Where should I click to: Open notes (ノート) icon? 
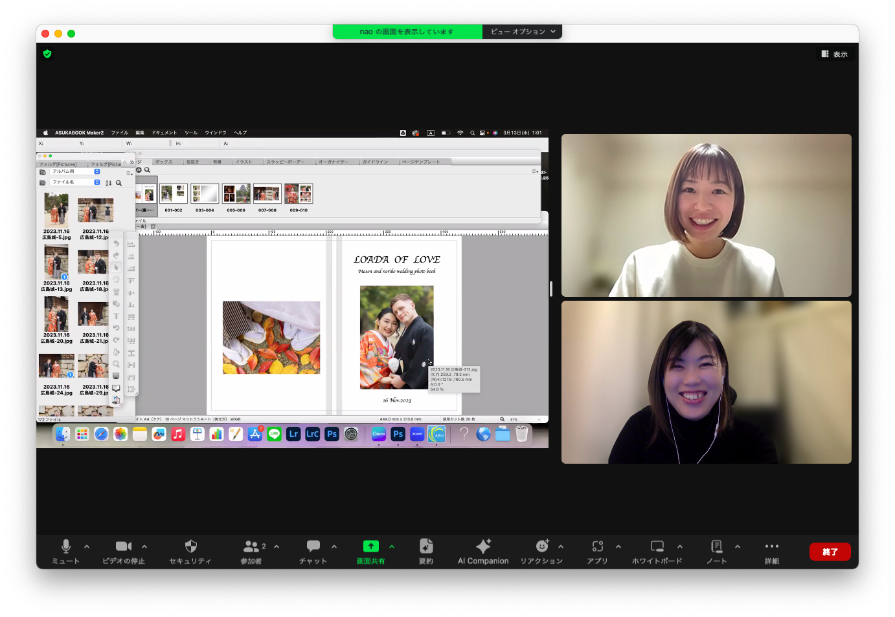click(x=716, y=547)
